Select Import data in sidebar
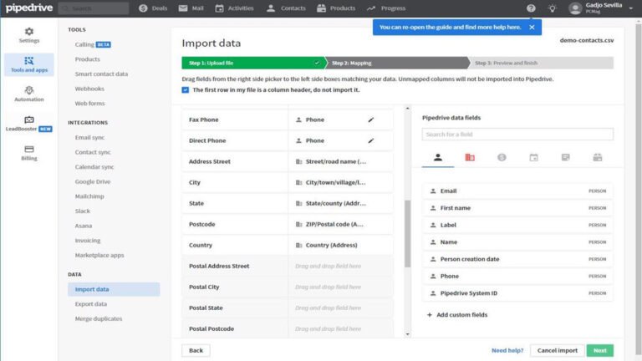Image resolution: width=642 pixels, height=361 pixels. click(x=114, y=289)
